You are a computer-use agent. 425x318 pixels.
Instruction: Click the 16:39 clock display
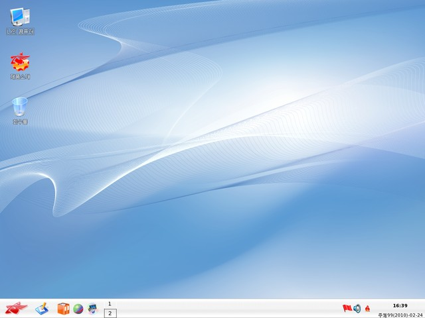click(400, 305)
